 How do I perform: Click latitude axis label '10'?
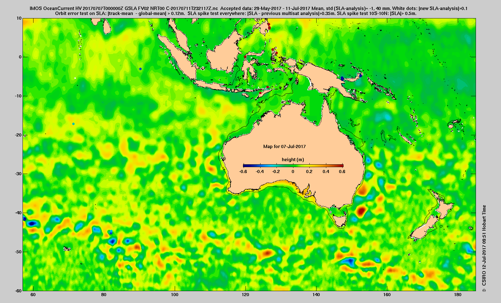19,18
